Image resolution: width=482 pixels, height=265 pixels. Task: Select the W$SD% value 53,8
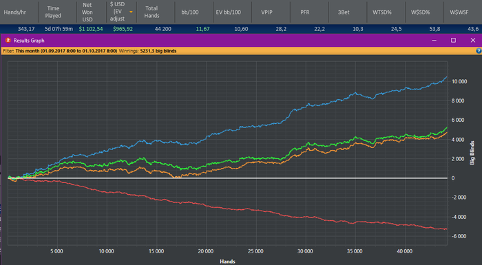pos(434,29)
